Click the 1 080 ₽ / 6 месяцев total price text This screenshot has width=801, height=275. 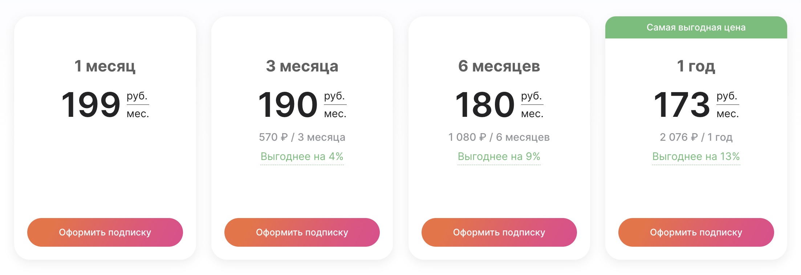(x=499, y=137)
